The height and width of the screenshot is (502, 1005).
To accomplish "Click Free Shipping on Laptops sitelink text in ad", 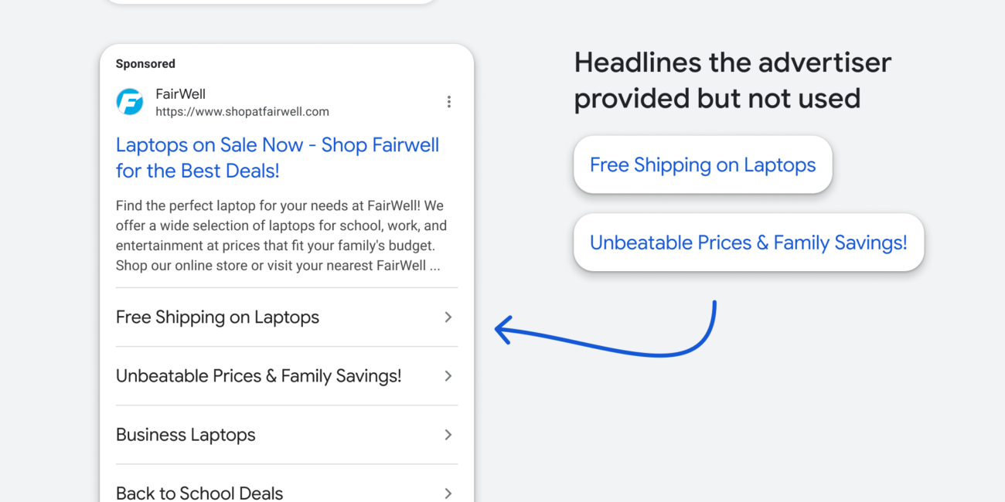I will [217, 317].
